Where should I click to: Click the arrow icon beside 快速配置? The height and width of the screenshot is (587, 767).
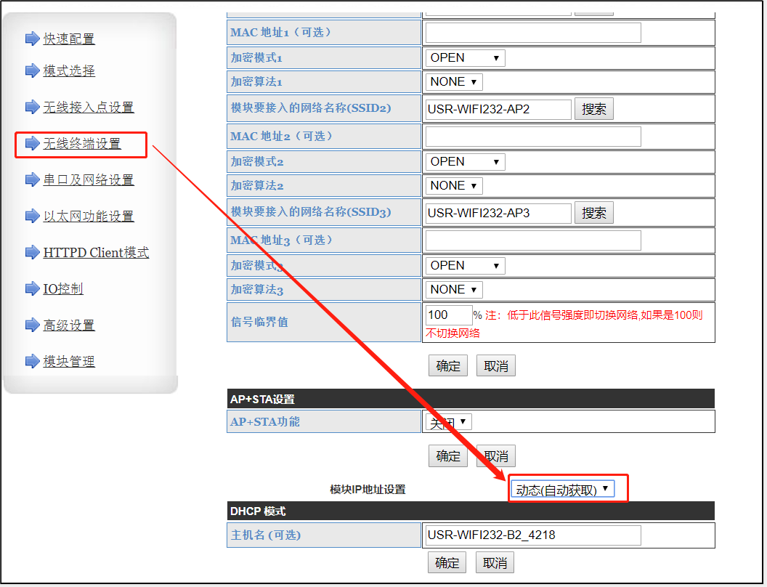32,39
